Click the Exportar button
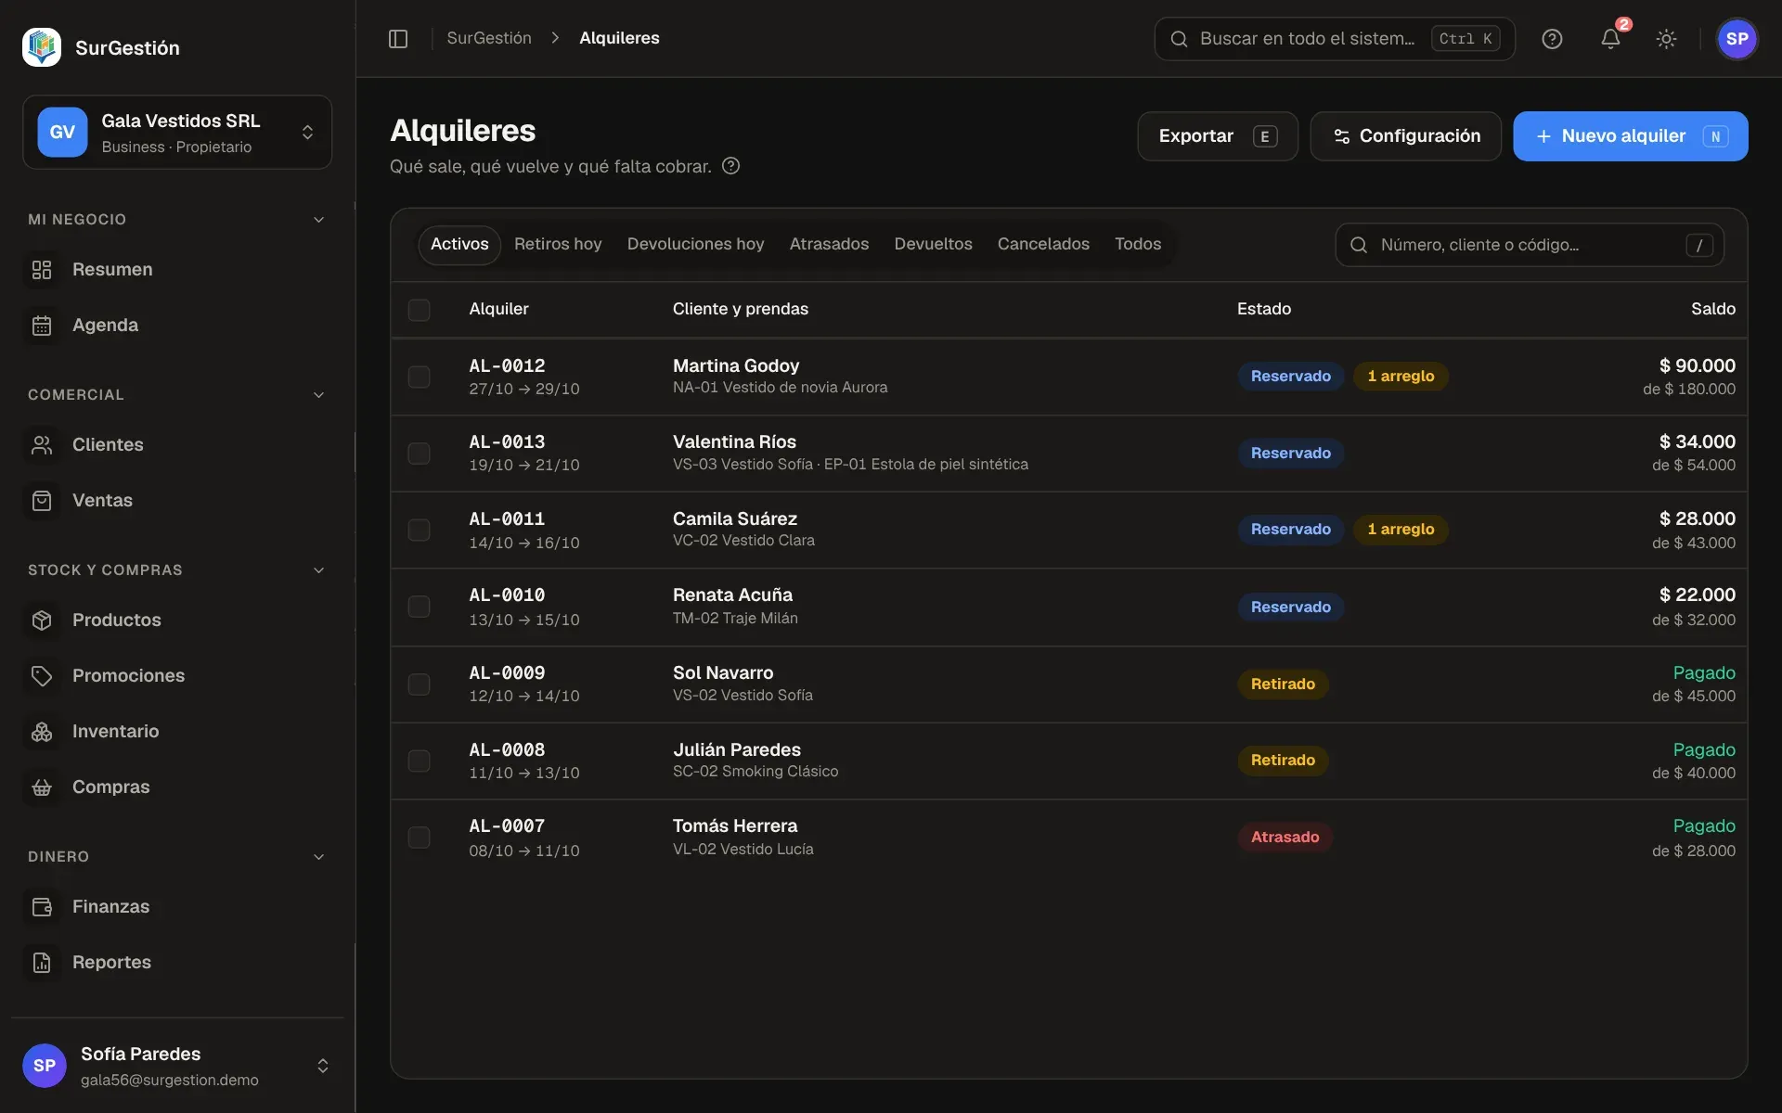Image resolution: width=1782 pixels, height=1113 pixels. pyautogui.click(x=1217, y=136)
